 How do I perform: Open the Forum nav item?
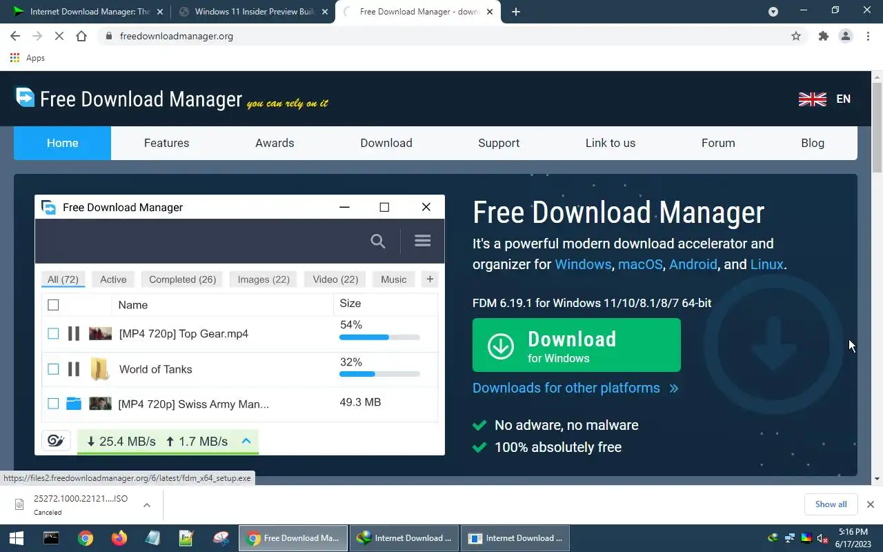(718, 143)
